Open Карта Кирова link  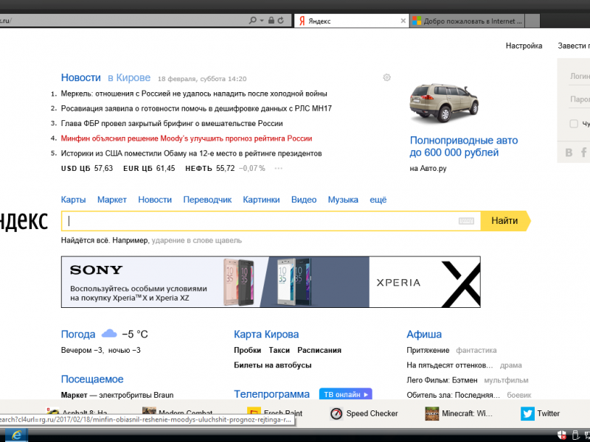tap(266, 334)
